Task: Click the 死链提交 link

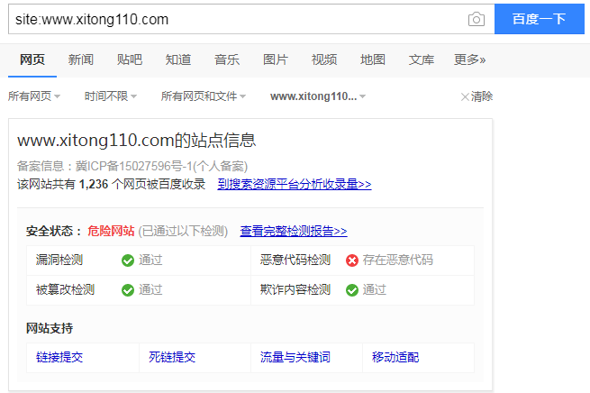Action: (172, 357)
